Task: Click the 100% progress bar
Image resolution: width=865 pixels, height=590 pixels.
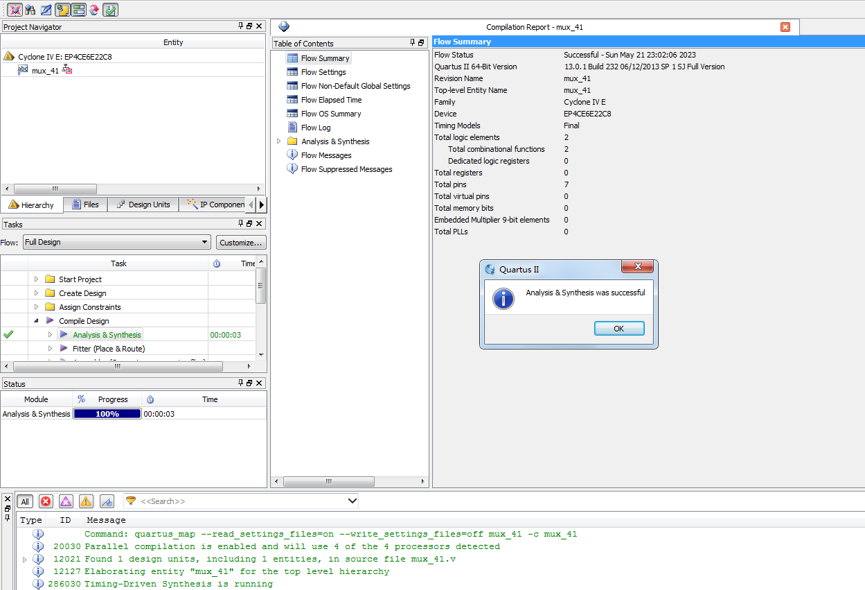Action: pyautogui.click(x=107, y=414)
